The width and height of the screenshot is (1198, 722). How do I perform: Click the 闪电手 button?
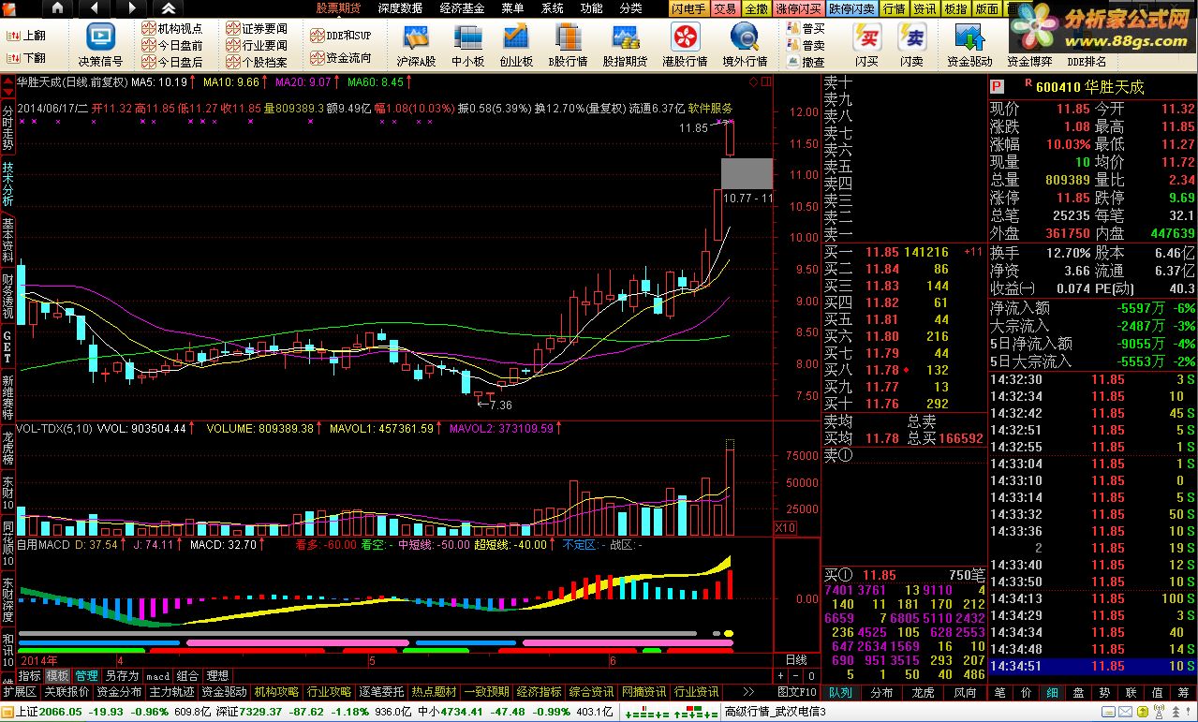[688, 8]
